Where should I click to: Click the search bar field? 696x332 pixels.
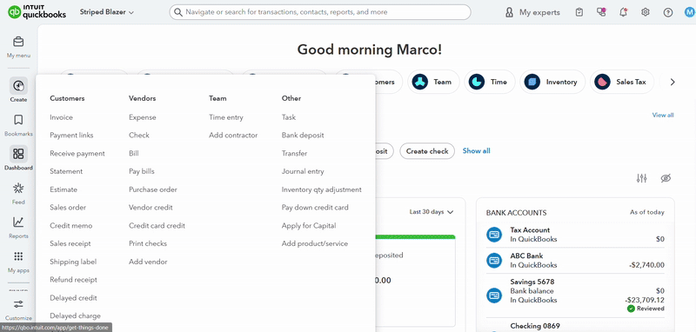tap(320, 12)
